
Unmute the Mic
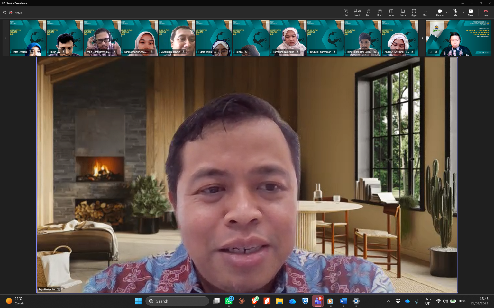pos(455,13)
